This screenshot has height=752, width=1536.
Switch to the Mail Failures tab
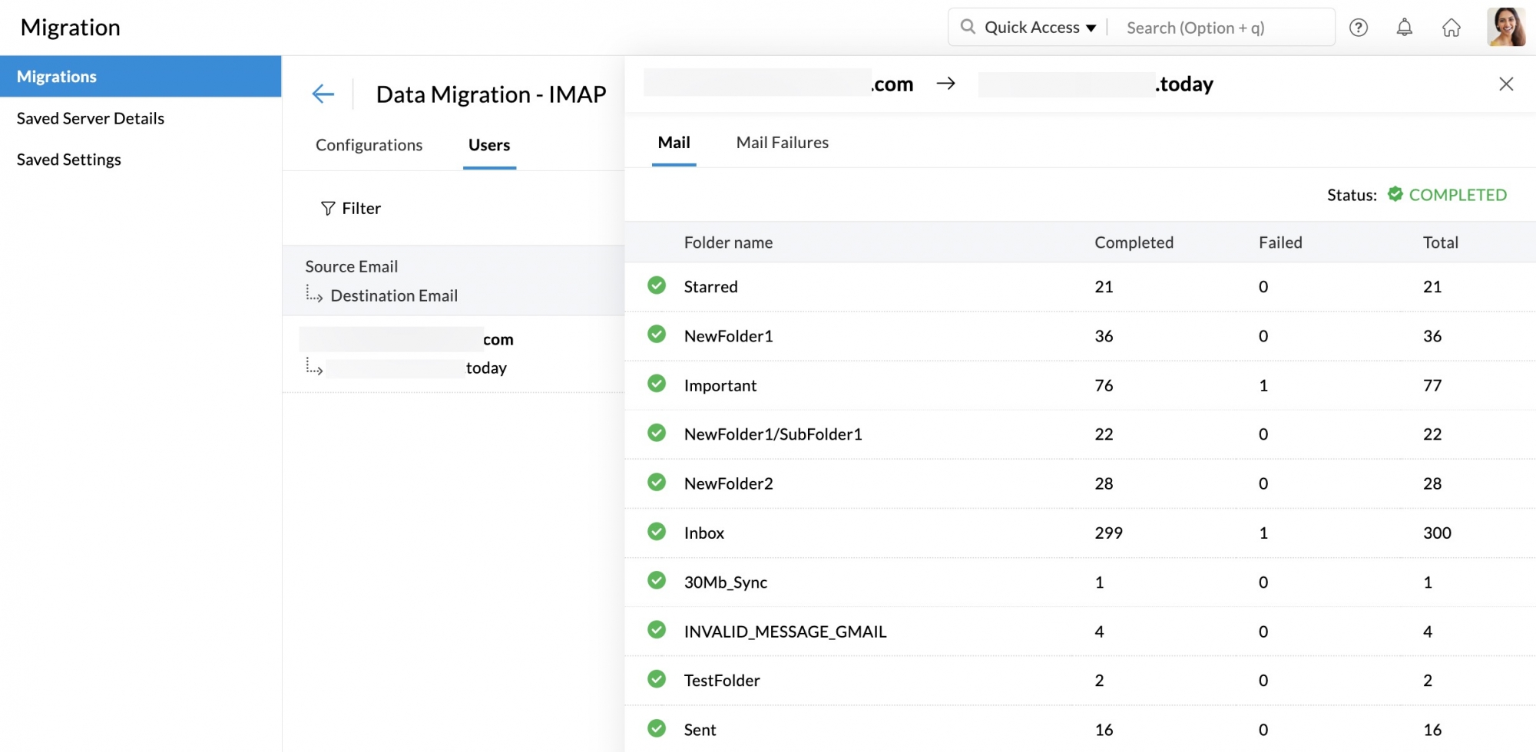[782, 143]
